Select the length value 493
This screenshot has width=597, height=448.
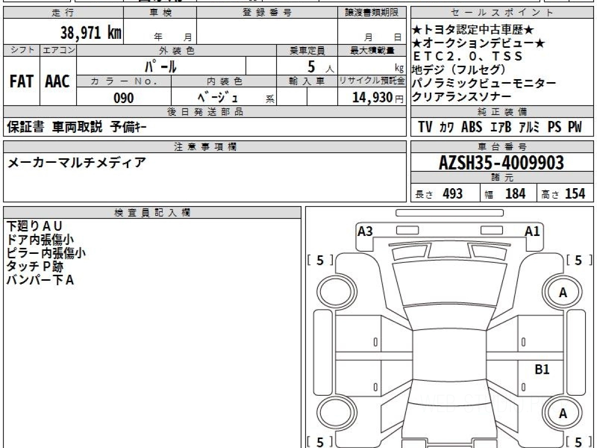[452, 194]
